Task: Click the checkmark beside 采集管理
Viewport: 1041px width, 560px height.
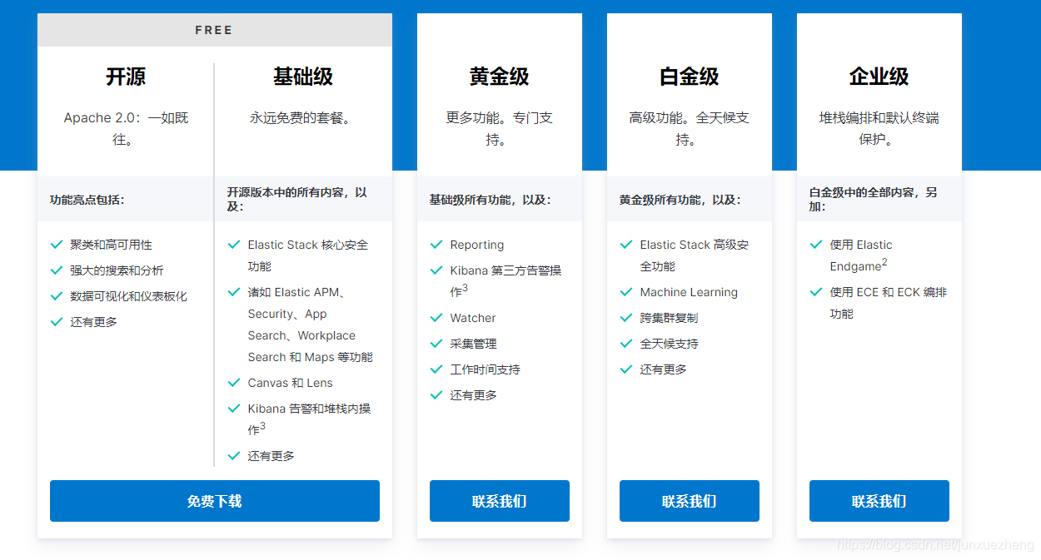Action: pos(436,344)
